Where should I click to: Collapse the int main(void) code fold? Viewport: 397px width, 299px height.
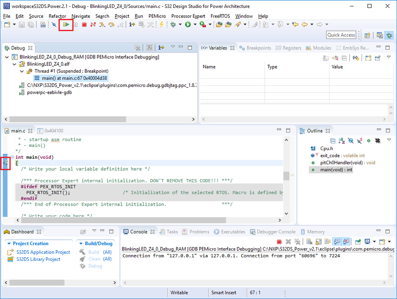pyautogui.click(x=12, y=157)
